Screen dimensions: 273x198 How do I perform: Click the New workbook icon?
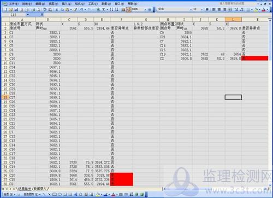tap(5, 9)
